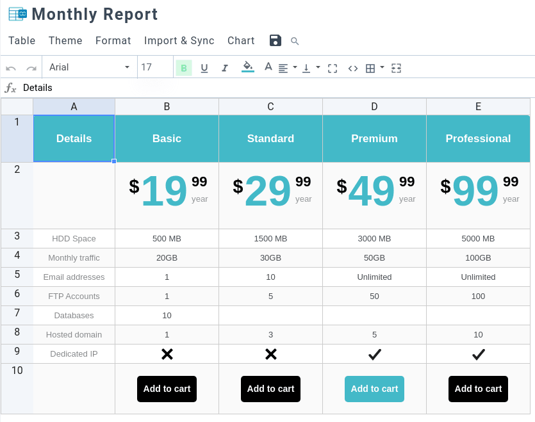Click the code brackets icon
The image size is (535, 422).
[x=353, y=68]
